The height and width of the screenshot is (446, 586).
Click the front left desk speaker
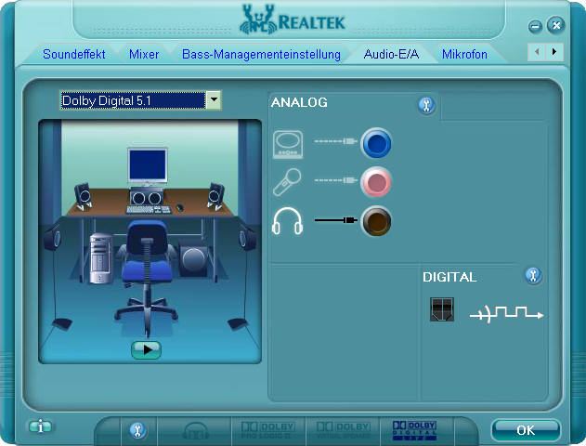point(83,197)
